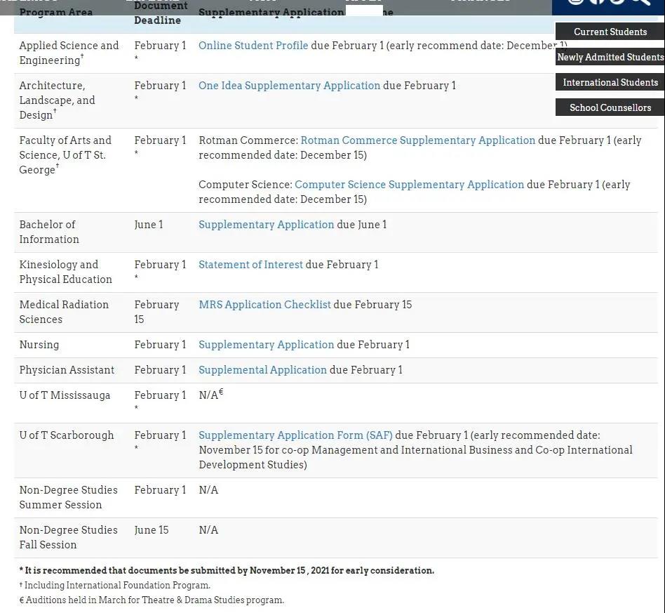Follow Computer Science Supplementary Application link
The image size is (665, 613).
click(409, 185)
